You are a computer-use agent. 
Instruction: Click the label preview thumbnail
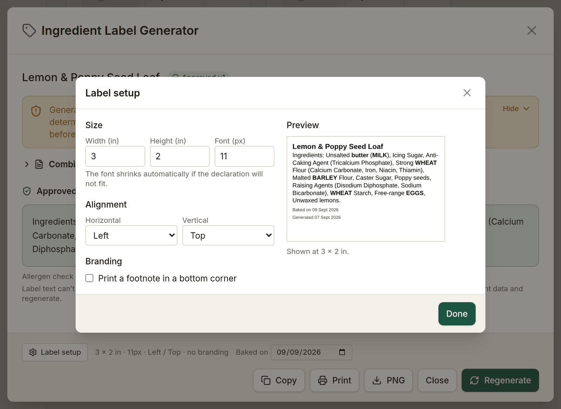click(366, 189)
